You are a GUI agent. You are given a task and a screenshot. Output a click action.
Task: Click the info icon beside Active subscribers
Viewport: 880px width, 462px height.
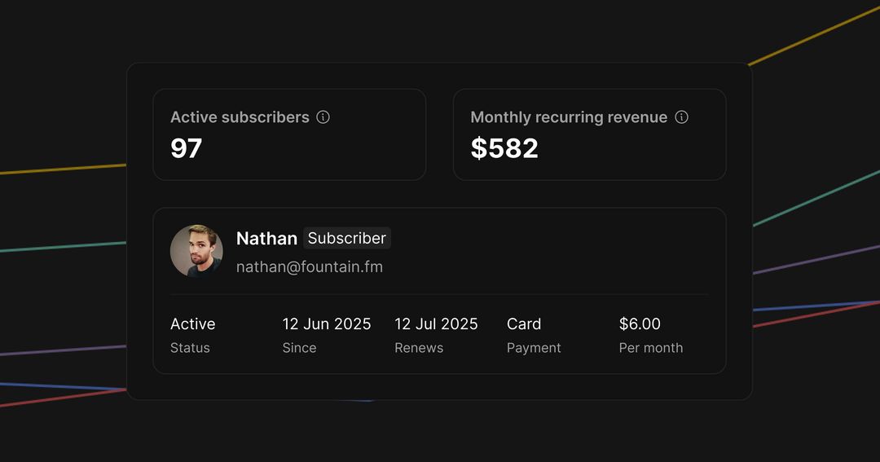(323, 117)
